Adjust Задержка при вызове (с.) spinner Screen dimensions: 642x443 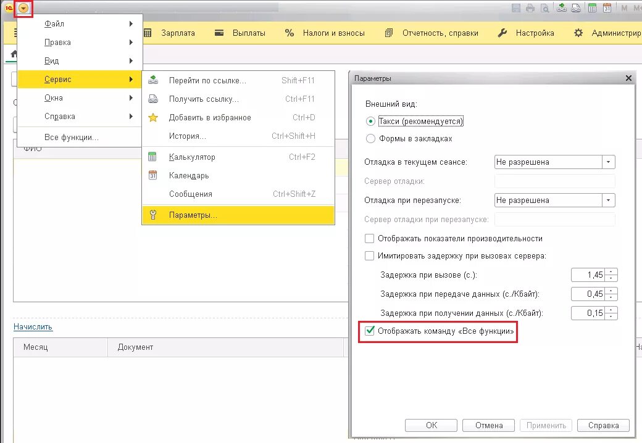point(611,275)
